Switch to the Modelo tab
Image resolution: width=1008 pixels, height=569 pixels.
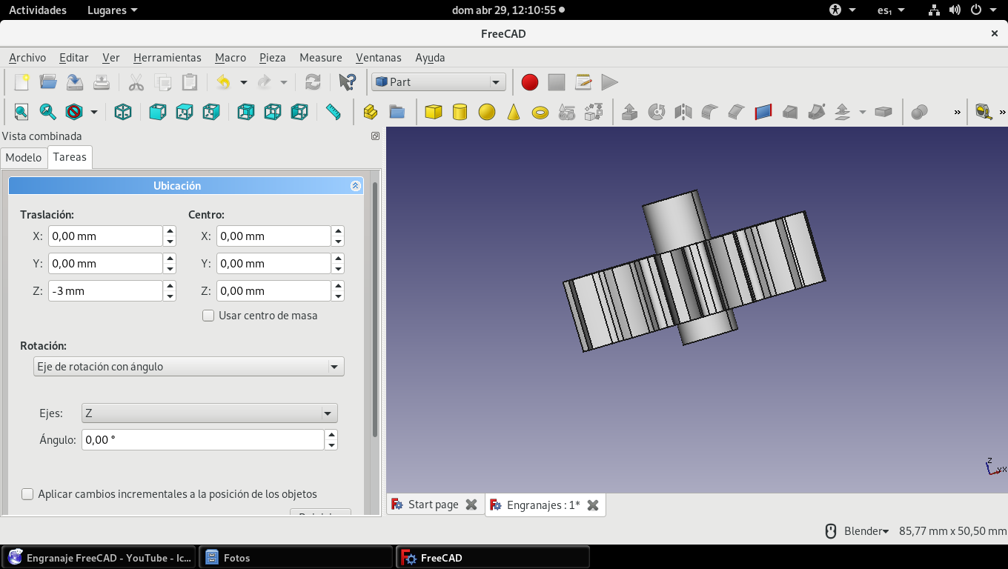pos(24,158)
